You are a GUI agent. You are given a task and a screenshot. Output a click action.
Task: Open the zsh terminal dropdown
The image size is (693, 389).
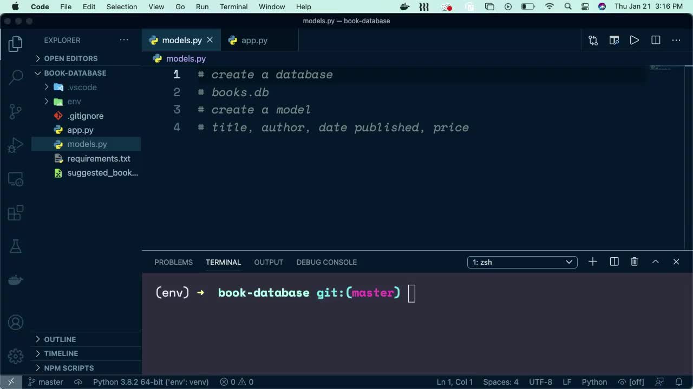521,262
